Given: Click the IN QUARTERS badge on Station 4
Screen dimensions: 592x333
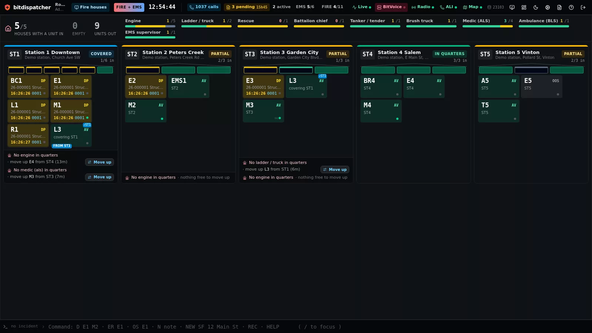Looking at the screenshot, I should (450, 54).
